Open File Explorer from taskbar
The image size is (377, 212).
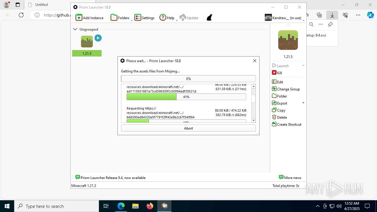point(135,206)
